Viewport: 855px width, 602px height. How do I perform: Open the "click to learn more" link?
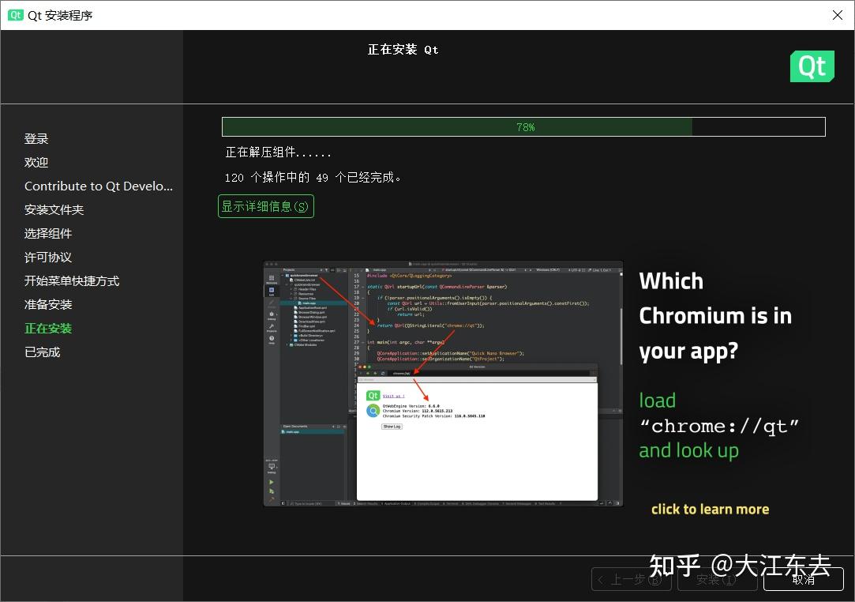[x=710, y=509]
